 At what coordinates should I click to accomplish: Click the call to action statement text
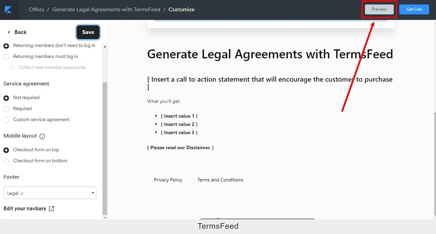(x=270, y=83)
